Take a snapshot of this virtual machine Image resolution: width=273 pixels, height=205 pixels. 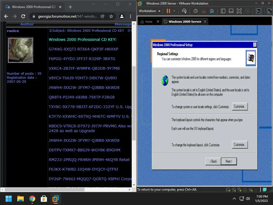click(195, 11)
